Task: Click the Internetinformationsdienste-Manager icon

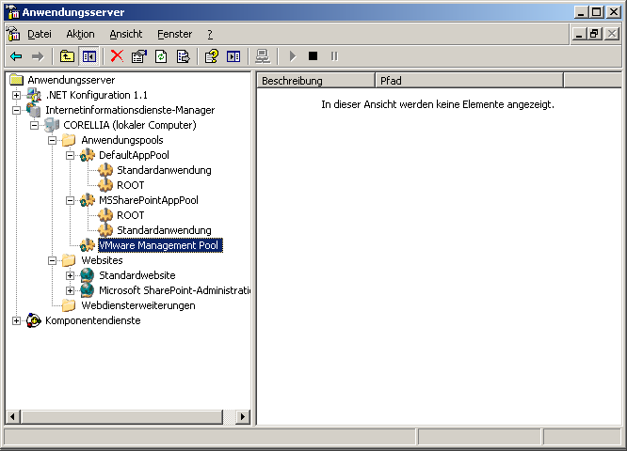Action: (34, 110)
